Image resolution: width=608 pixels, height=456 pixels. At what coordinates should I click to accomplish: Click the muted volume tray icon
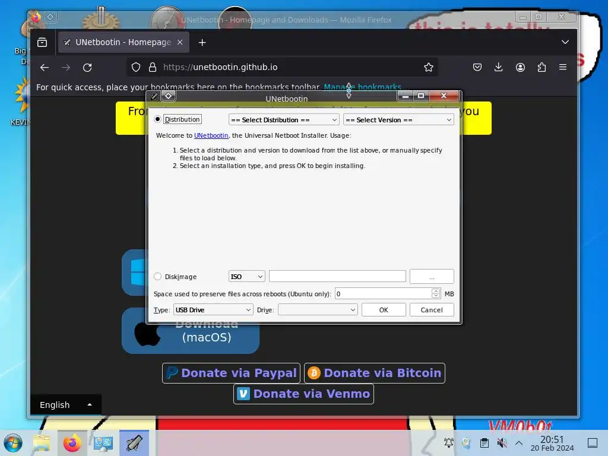pos(502,442)
